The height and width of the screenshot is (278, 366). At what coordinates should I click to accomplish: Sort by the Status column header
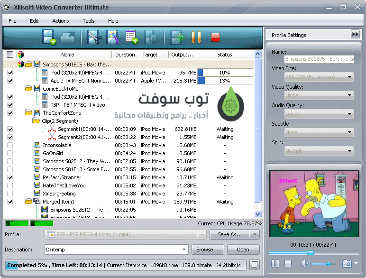pos(225,55)
